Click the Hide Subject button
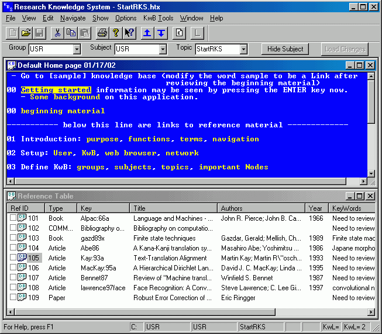This screenshot has height=334, width=382. [x=285, y=49]
